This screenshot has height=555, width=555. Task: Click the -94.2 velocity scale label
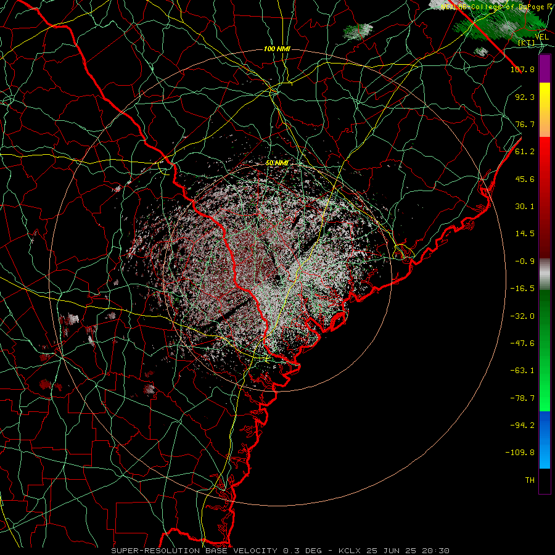coord(522,425)
